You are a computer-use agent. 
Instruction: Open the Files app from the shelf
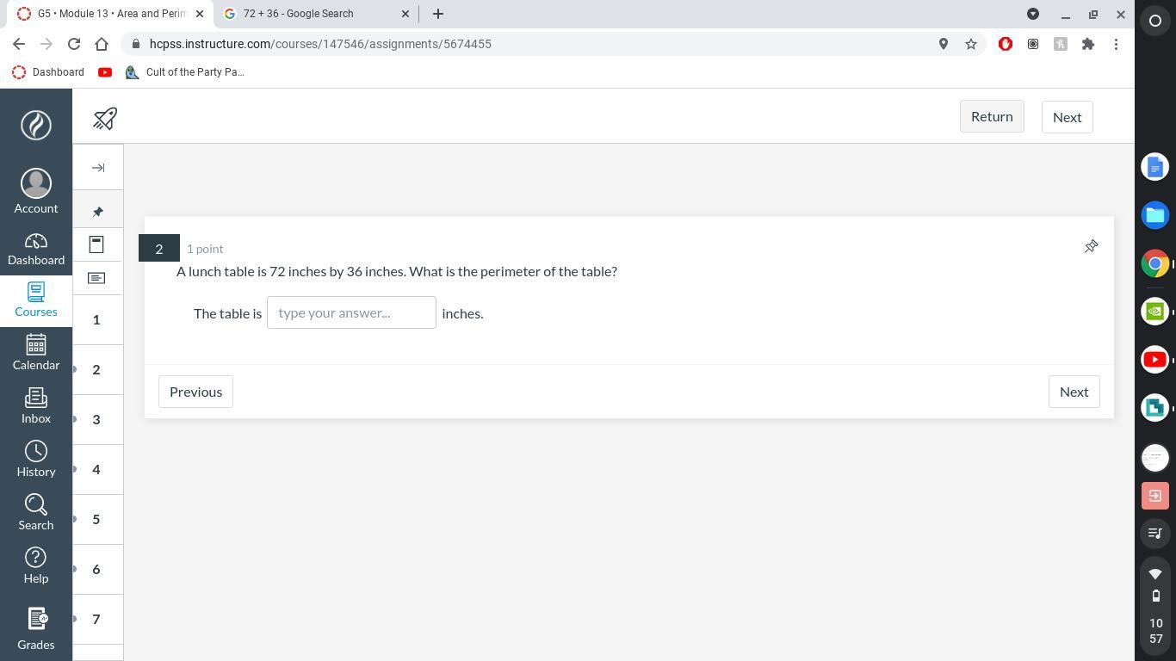1155,215
